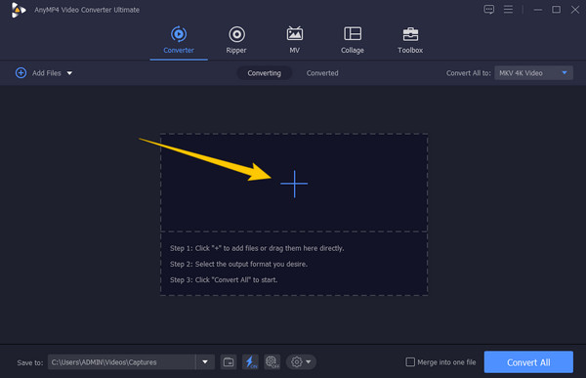The image size is (586, 378).
Task: Toggle the lightning hardware acceleration icon
Action: 250,362
